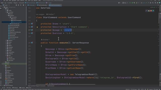Open Project panel options gear
Image resolution: width=161 pixels, height=90 pixels.
pos(23,5)
